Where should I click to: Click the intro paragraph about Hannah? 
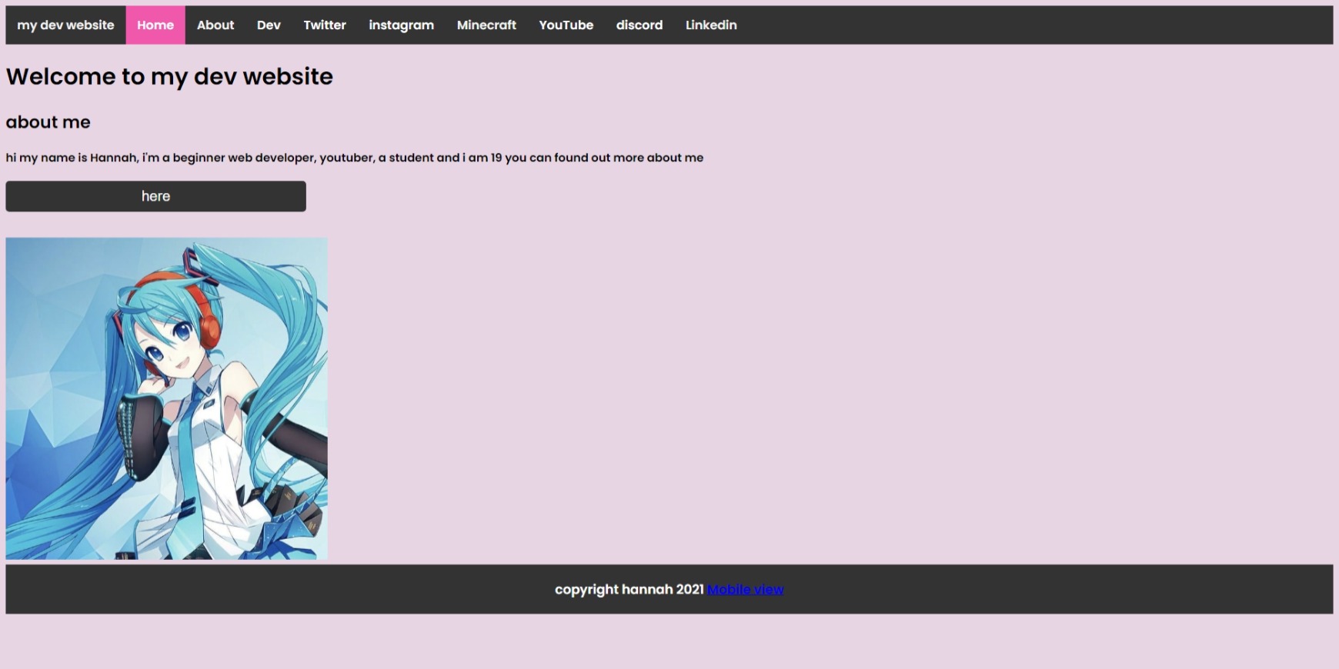pyautogui.click(x=354, y=158)
